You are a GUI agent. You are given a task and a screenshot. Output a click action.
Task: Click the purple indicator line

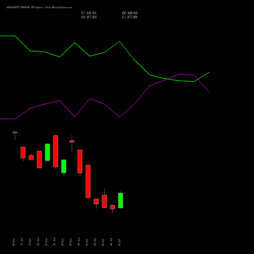(x=105, y=104)
